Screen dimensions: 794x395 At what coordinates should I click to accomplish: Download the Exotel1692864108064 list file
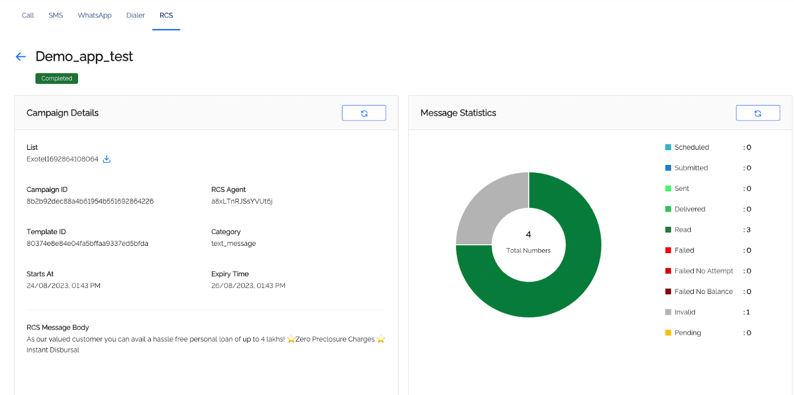(107, 159)
